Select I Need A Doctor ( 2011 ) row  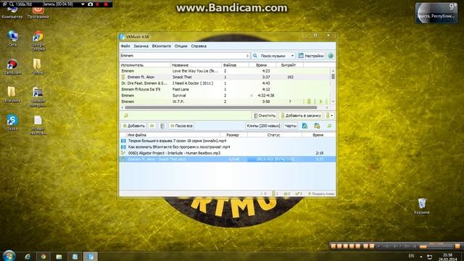225,83
